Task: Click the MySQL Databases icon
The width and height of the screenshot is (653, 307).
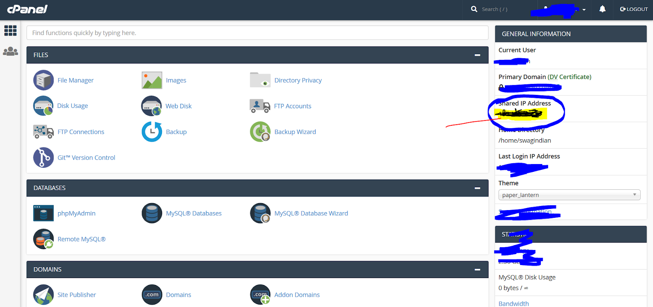Action: pos(152,213)
